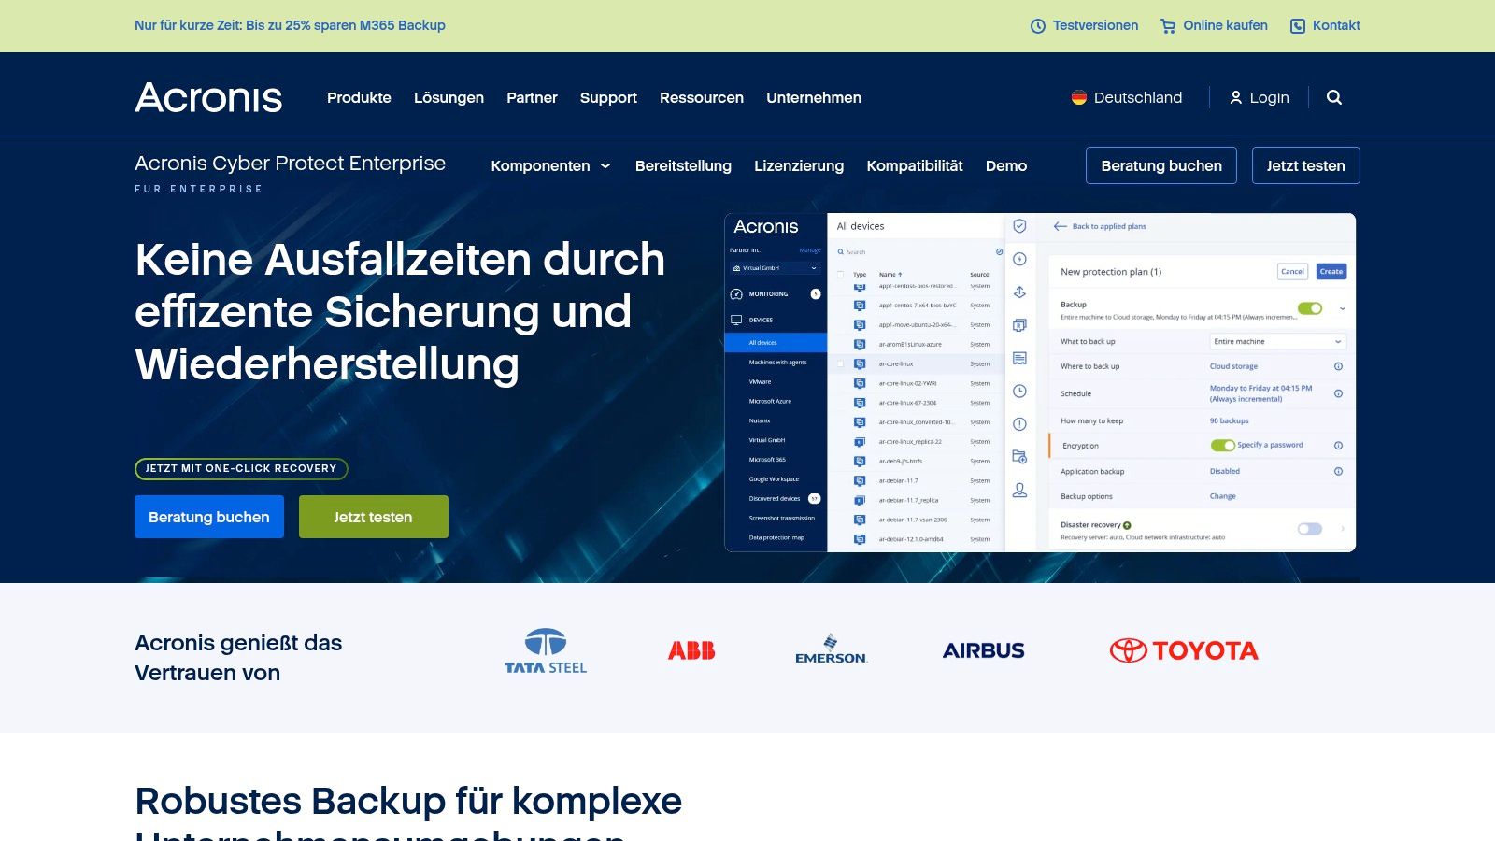
Task: Click the receipt-style details icon in the toolbar
Action: 1019,358
